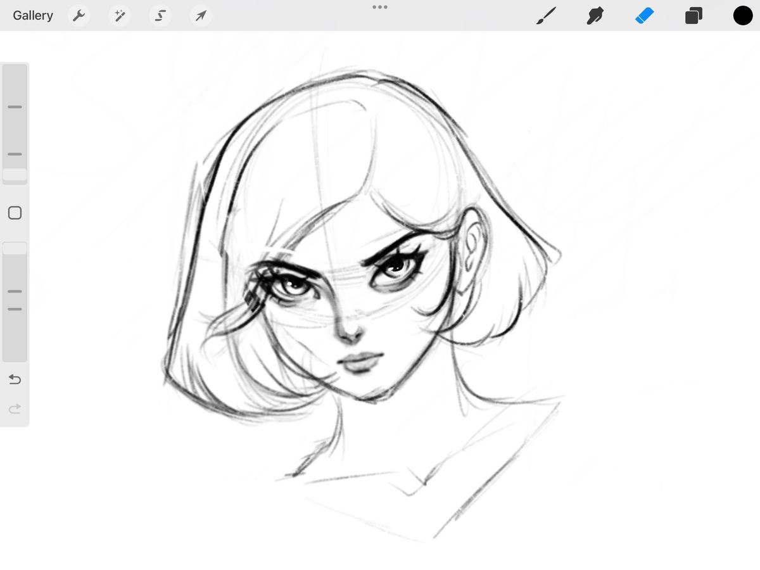Select the Smudge tool

595,16
